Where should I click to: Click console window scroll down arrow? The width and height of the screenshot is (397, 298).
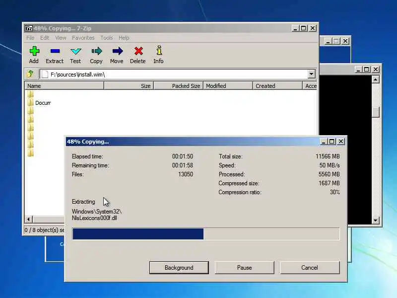coord(375,220)
